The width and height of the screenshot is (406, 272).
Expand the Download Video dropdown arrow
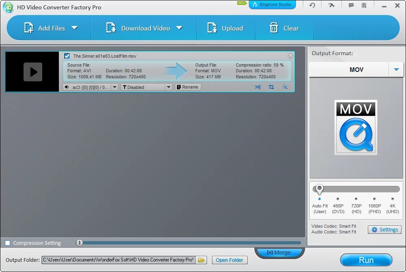pyautogui.click(x=179, y=28)
